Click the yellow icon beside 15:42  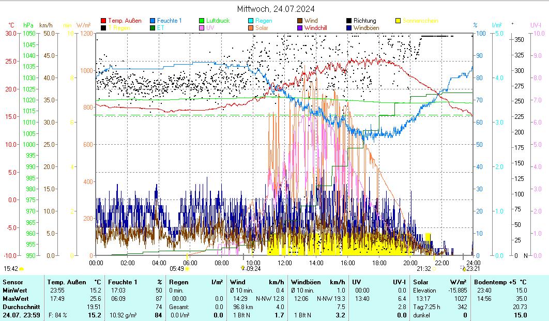(x=22, y=269)
